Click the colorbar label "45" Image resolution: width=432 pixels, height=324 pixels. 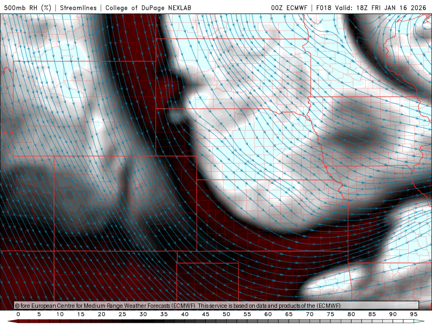point(206,314)
